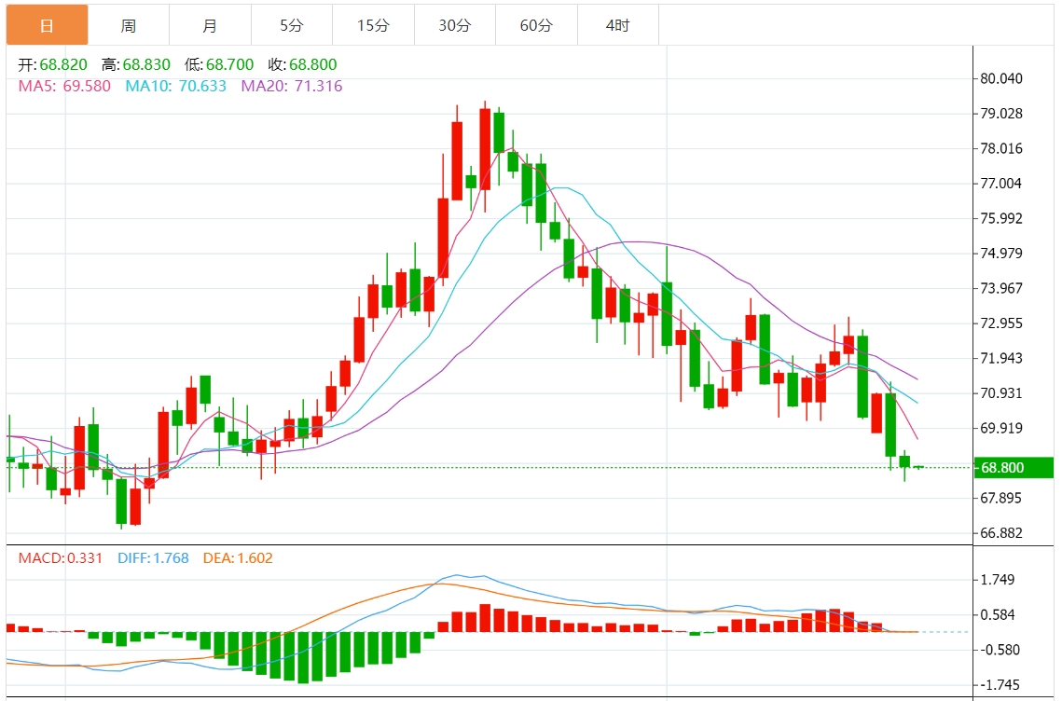
Task: Click the 67.895 price axis label
Action: click(1001, 498)
